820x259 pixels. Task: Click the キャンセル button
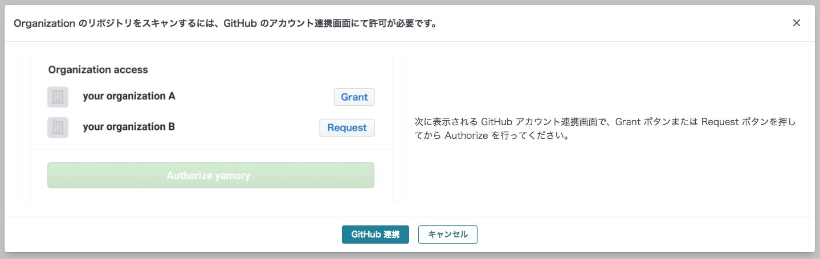(x=447, y=235)
